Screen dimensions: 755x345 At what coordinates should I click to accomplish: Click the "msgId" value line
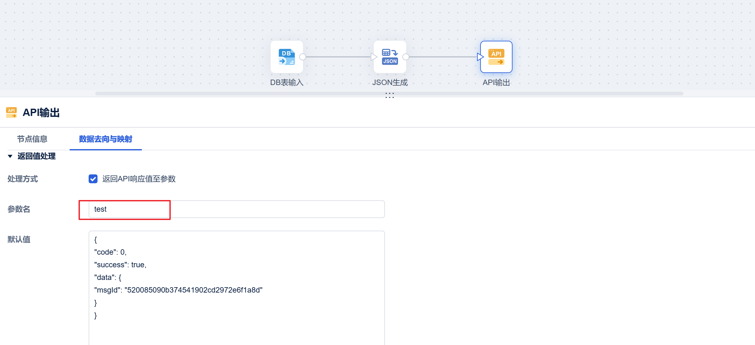[x=178, y=290]
